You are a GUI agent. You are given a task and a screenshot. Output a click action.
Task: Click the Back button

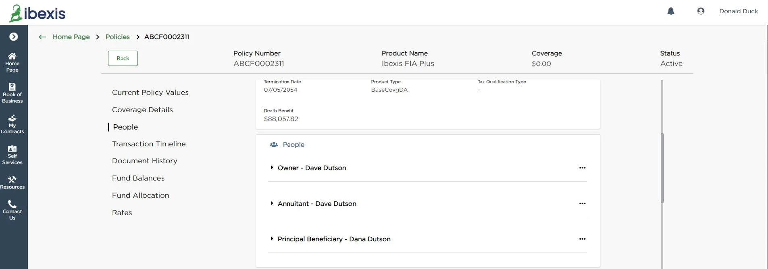123,58
